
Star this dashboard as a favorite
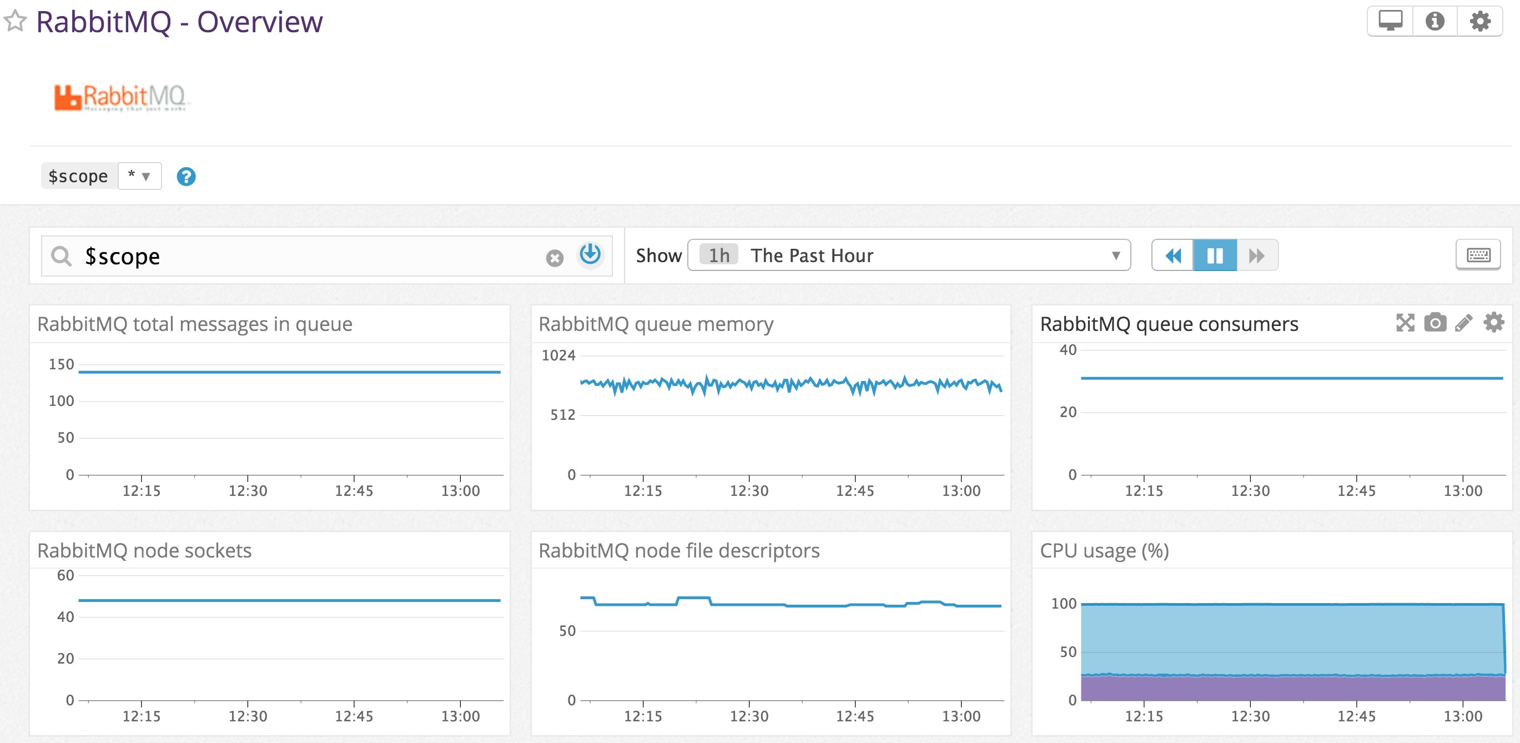pyautogui.click(x=15, y=21)
